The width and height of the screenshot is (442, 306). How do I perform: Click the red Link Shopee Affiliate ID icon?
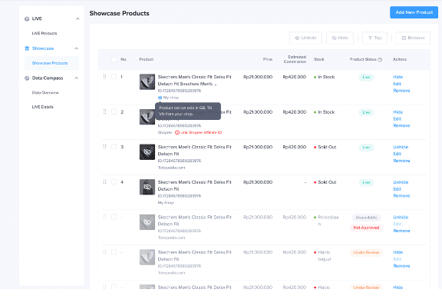coord(177,132)
